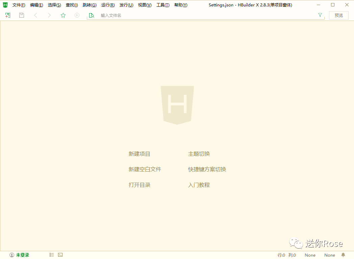Click 新建空白文件 link
Viewport: 354px width, 259px height.
coord(145,169)
